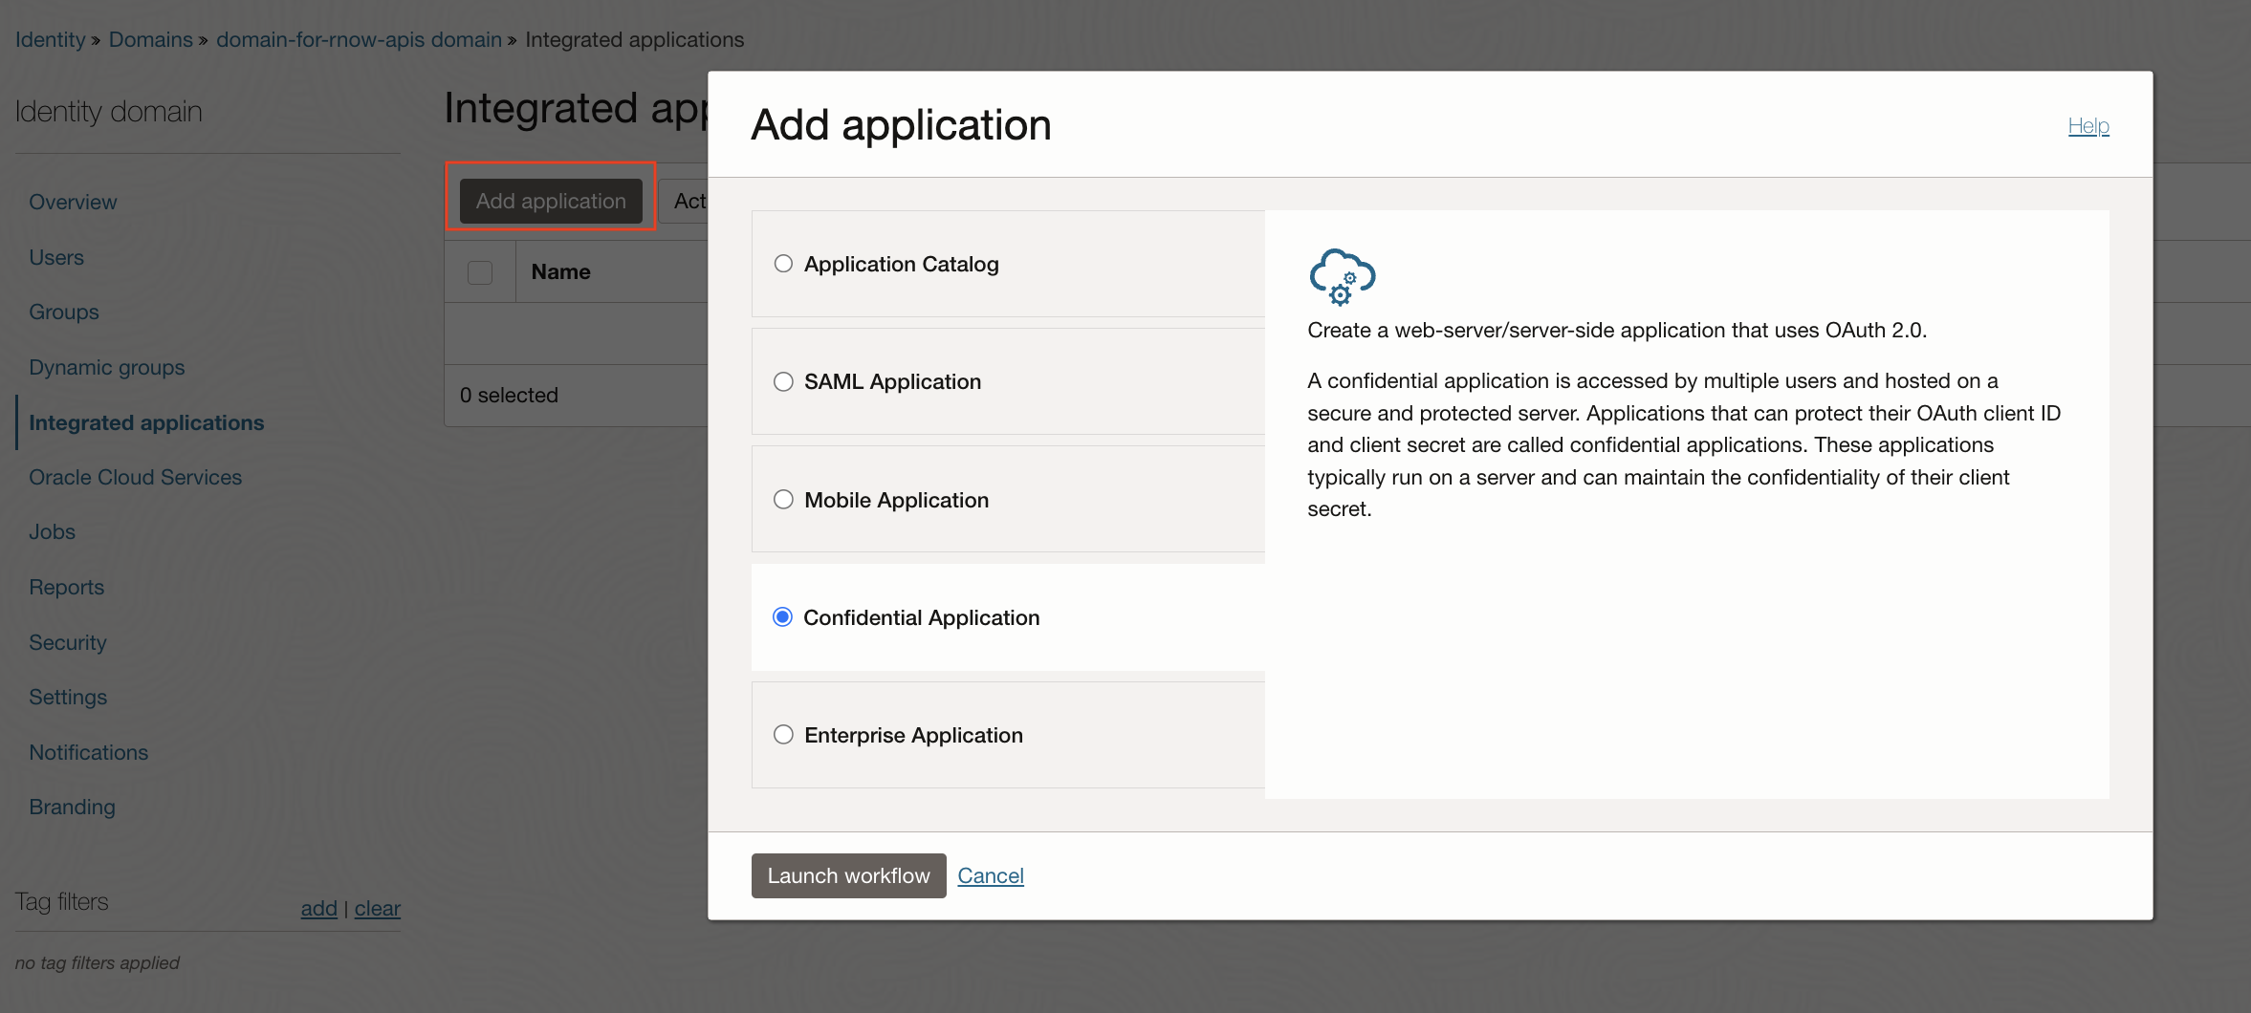Click the cloud gear application icon
The width and height of the screenshot is (2251, 1013).
click(x=1341, y=278)
